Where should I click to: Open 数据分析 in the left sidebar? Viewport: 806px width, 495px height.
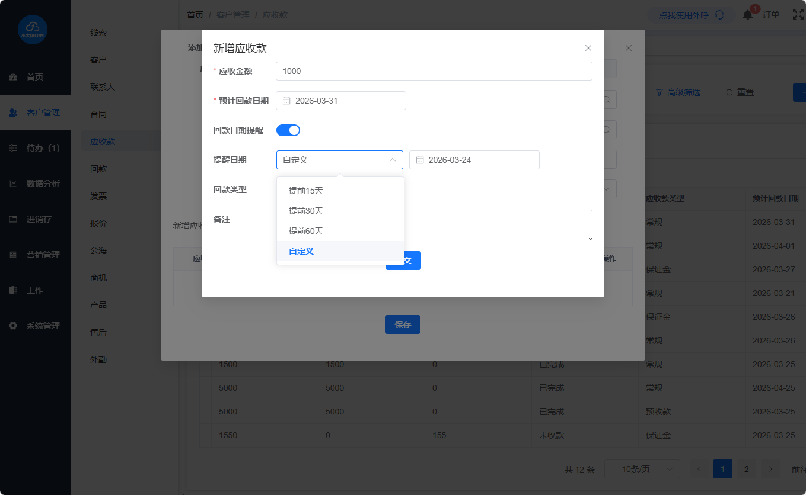click(43, 184)
